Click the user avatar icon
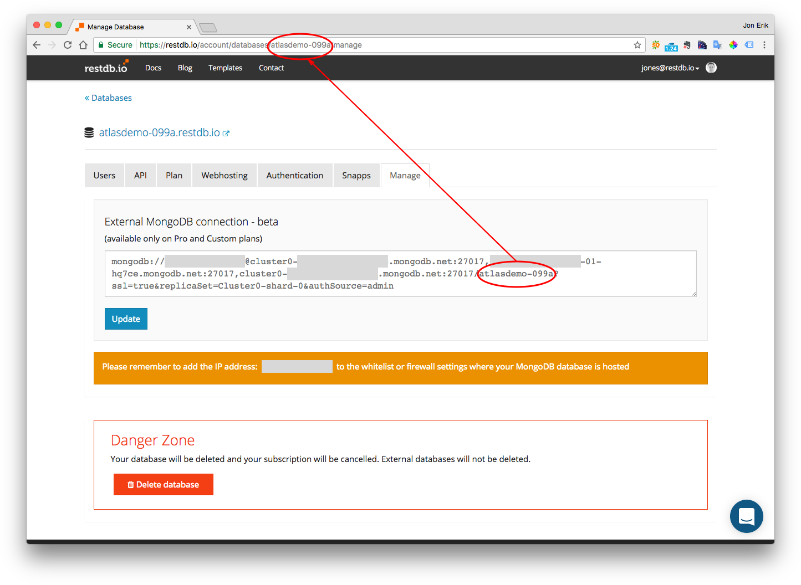Screen dimensions: 801x585 coord(711,68)
